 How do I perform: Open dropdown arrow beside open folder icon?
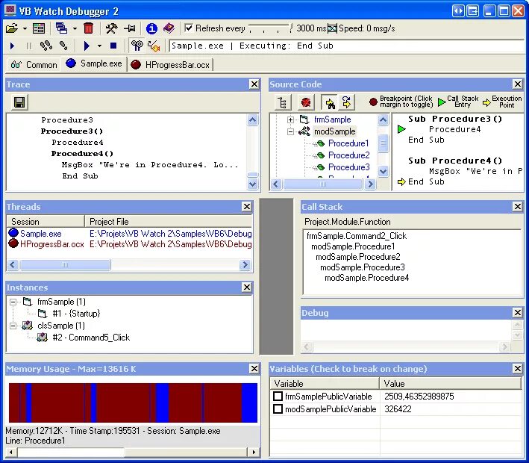(25, 28)
